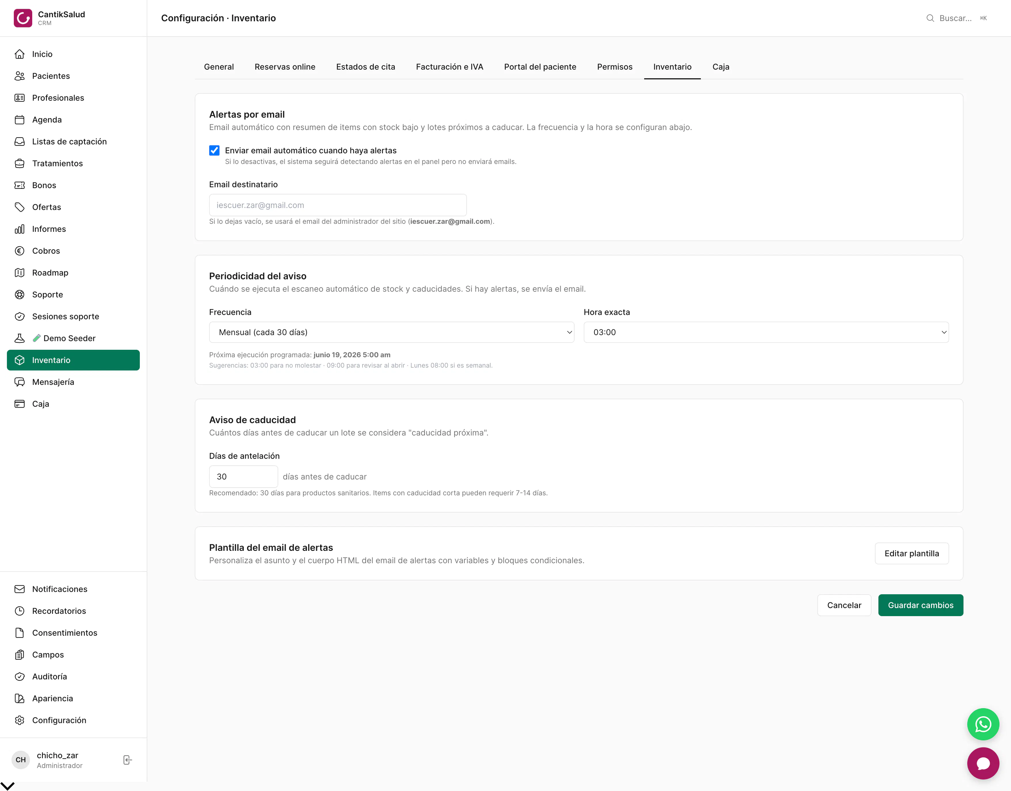
Task: Switch to the General tab
Action: click(219, 67)
